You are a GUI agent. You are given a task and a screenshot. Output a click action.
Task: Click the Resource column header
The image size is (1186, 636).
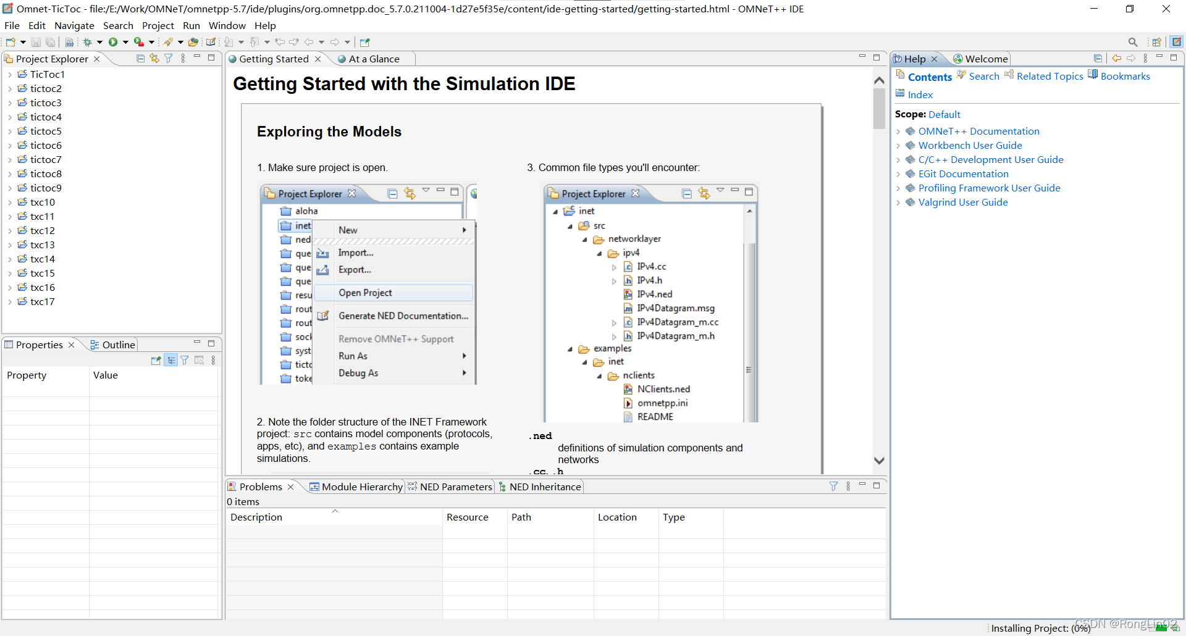tap(474, 517)
